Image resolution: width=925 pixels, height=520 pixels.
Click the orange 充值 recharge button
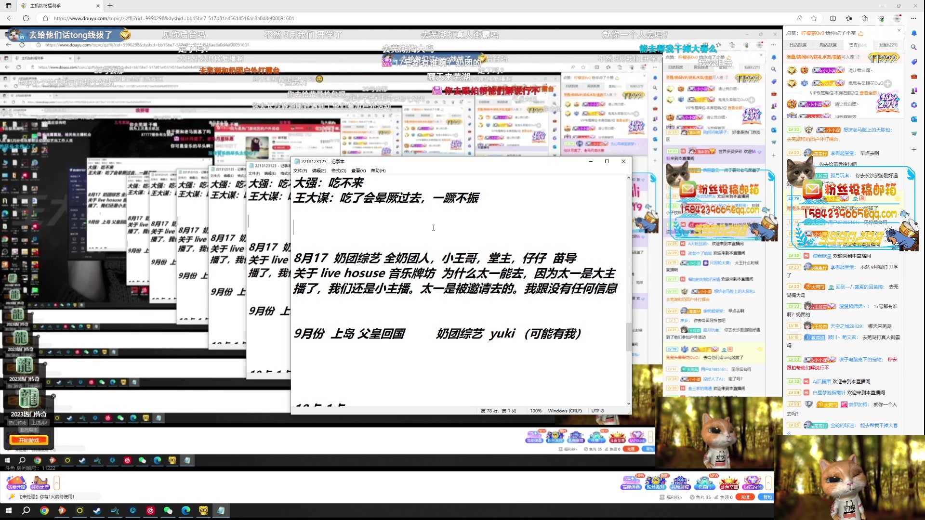(x=745, y=497)
